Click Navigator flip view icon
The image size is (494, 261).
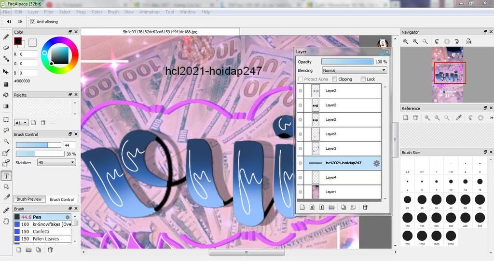[468, 41]
